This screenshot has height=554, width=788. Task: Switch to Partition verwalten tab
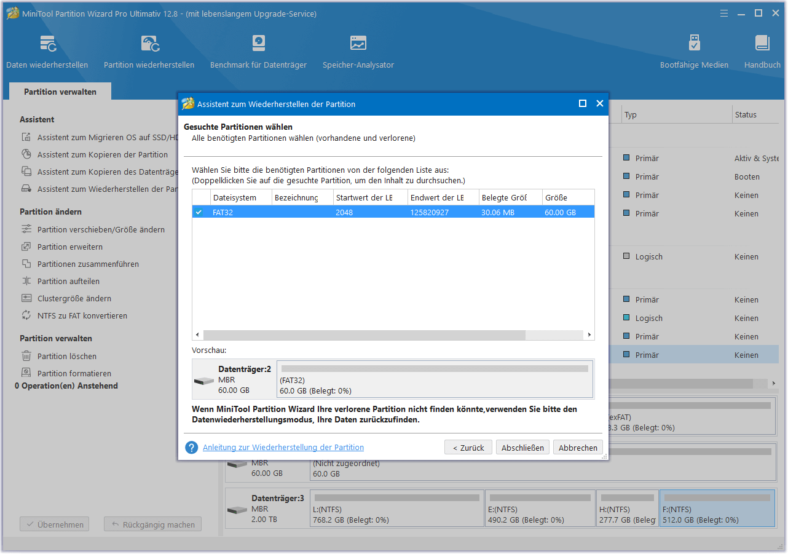coord(60,92)
